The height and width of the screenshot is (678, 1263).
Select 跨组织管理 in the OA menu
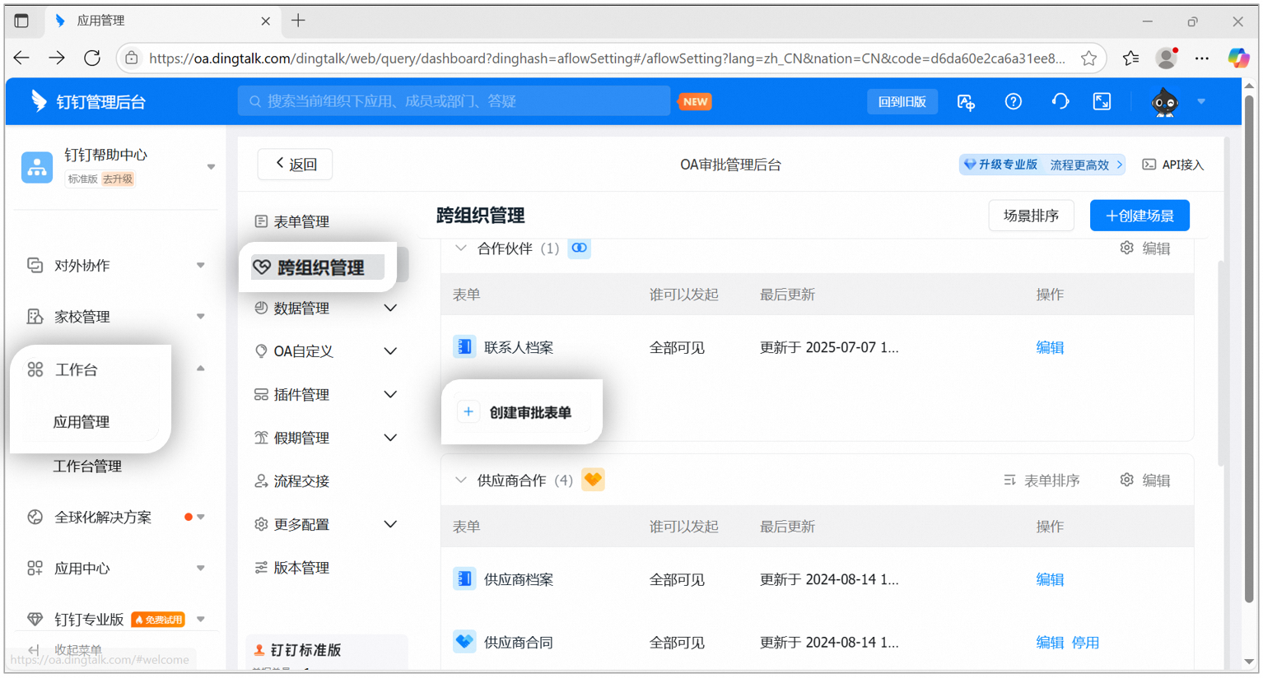pos(319,267)
